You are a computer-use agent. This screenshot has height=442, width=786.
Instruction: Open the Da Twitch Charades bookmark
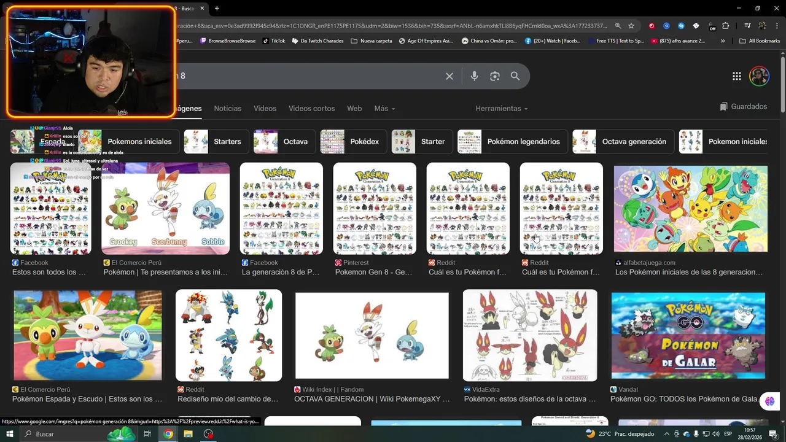pos(317,41)
